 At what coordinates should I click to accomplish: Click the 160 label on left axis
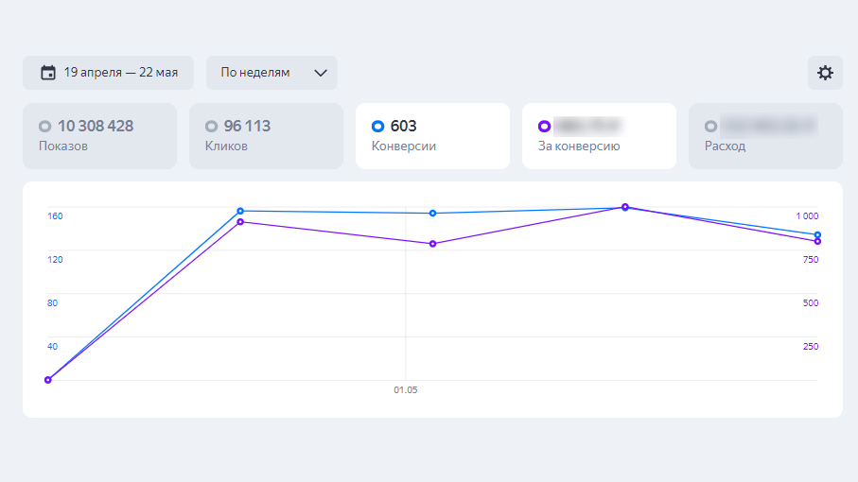point(55,215)
